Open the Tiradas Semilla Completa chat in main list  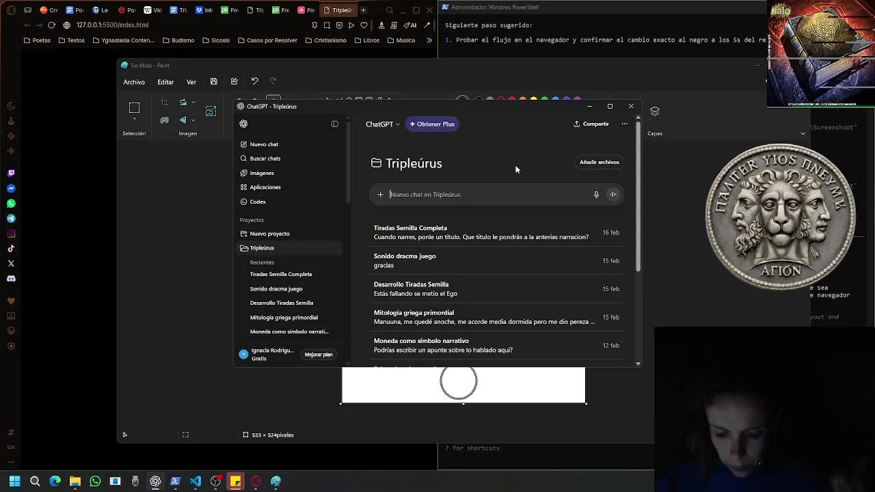[x=496, y=232]
